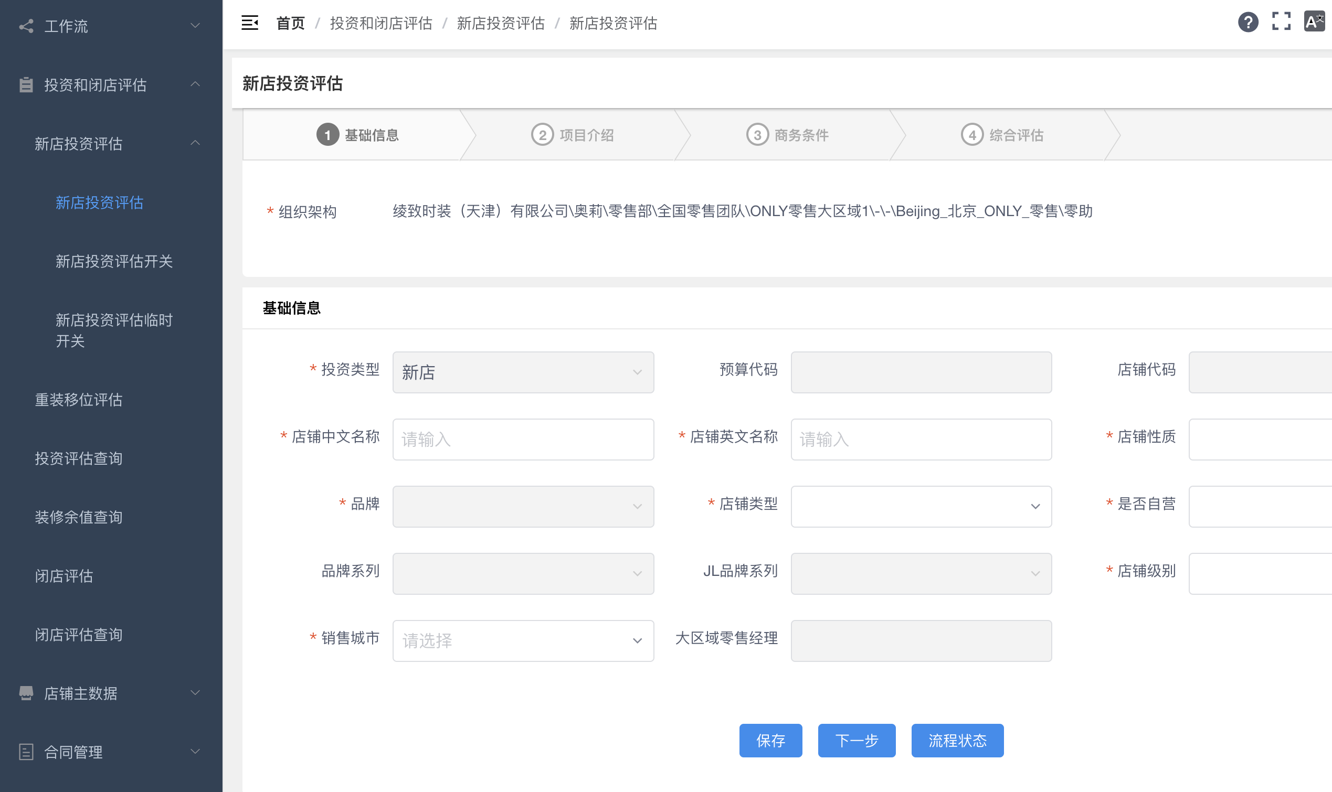Select the 新店投资评估 highlighted sidebar item
Viewport: 1332px width, 792px height.
click(100, 203)
